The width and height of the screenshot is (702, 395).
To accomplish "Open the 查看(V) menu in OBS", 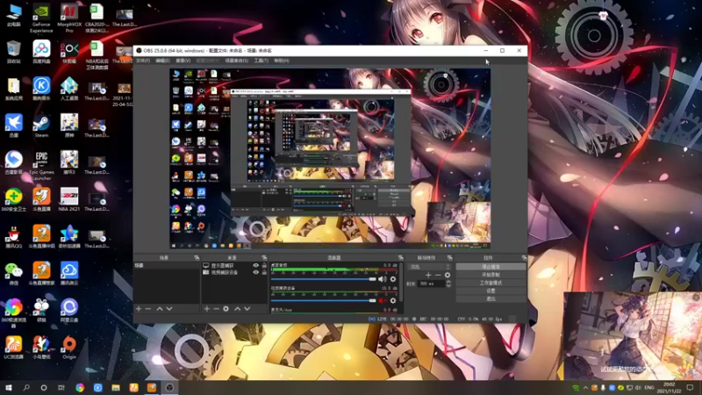I will (x=183, y=61).
